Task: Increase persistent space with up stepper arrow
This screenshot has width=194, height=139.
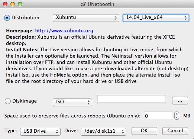Action: click(177, 114)
